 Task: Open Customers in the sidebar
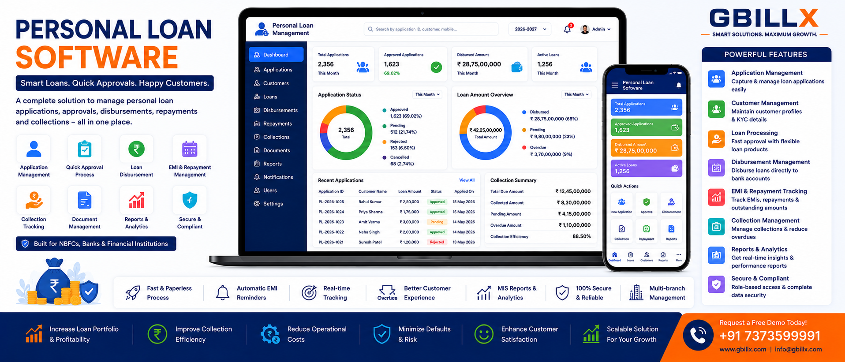click(276, 83)
